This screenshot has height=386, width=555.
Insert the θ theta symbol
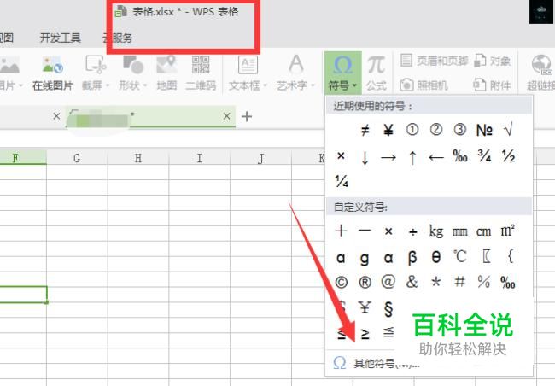[436, 257]
